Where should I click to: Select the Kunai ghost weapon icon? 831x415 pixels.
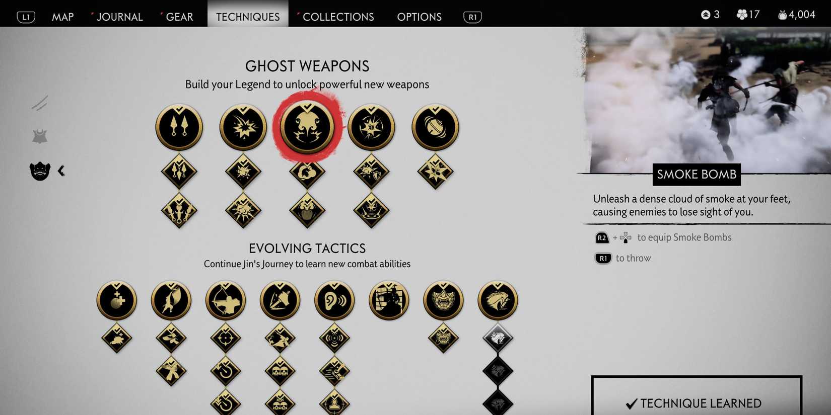point(179,127)
